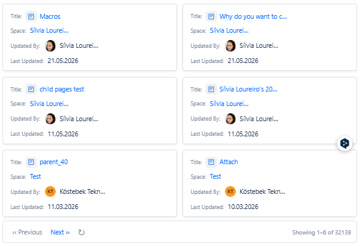Image resolution: width=362 pixels, height=246 pixels.
Task: Click the page icon beside parent_40
Action: [31, 162]
